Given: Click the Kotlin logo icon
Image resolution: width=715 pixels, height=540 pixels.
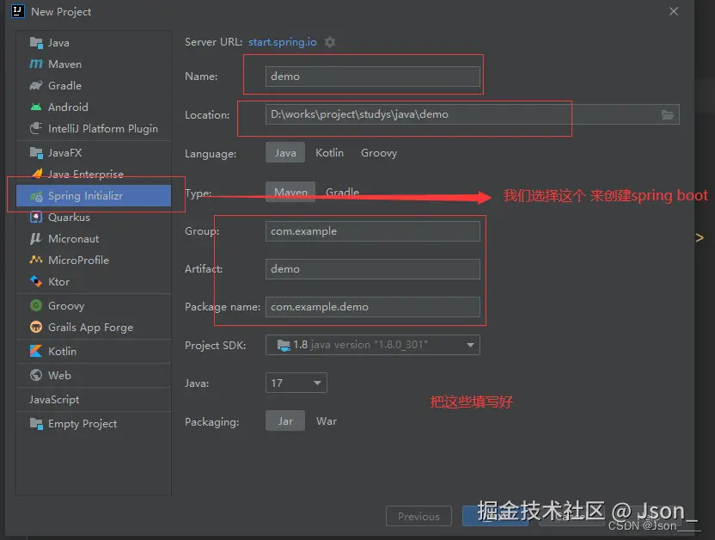Looking at the screenshot, I should click(x=36, y=351).
